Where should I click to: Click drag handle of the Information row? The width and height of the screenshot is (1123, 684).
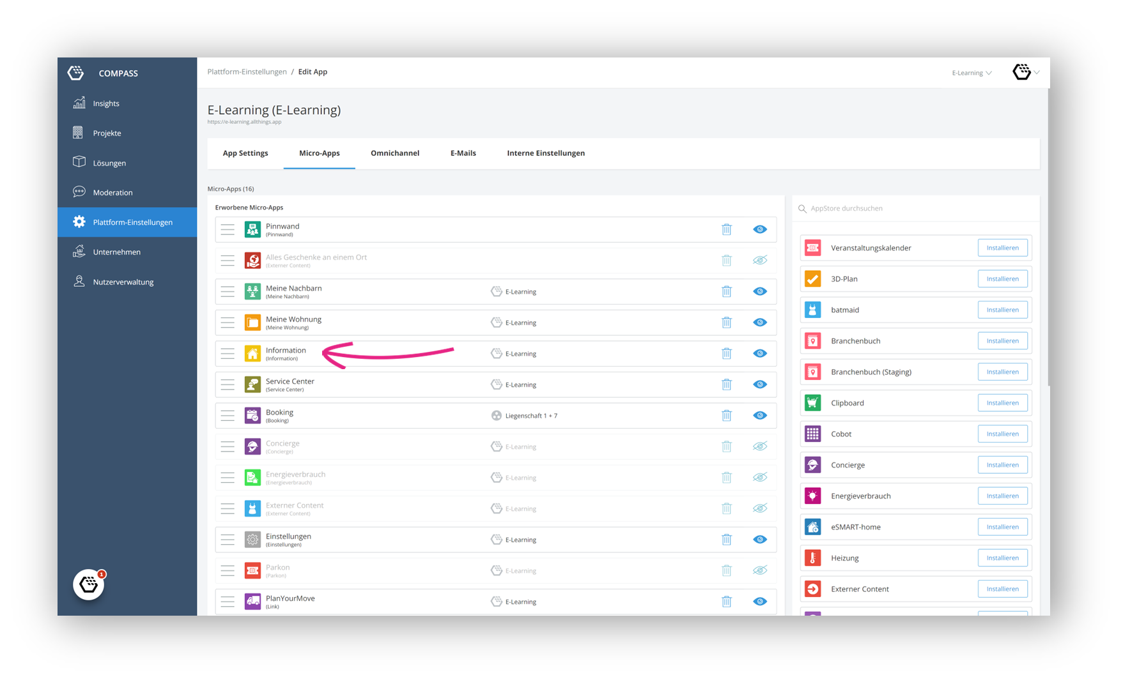[x=228, y=353]
